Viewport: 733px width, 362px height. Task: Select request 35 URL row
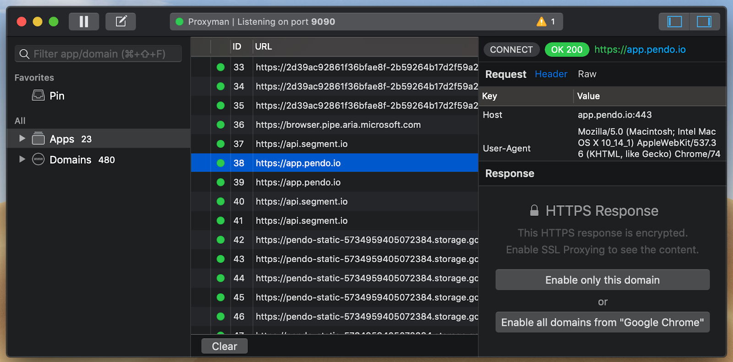[334, 105]
